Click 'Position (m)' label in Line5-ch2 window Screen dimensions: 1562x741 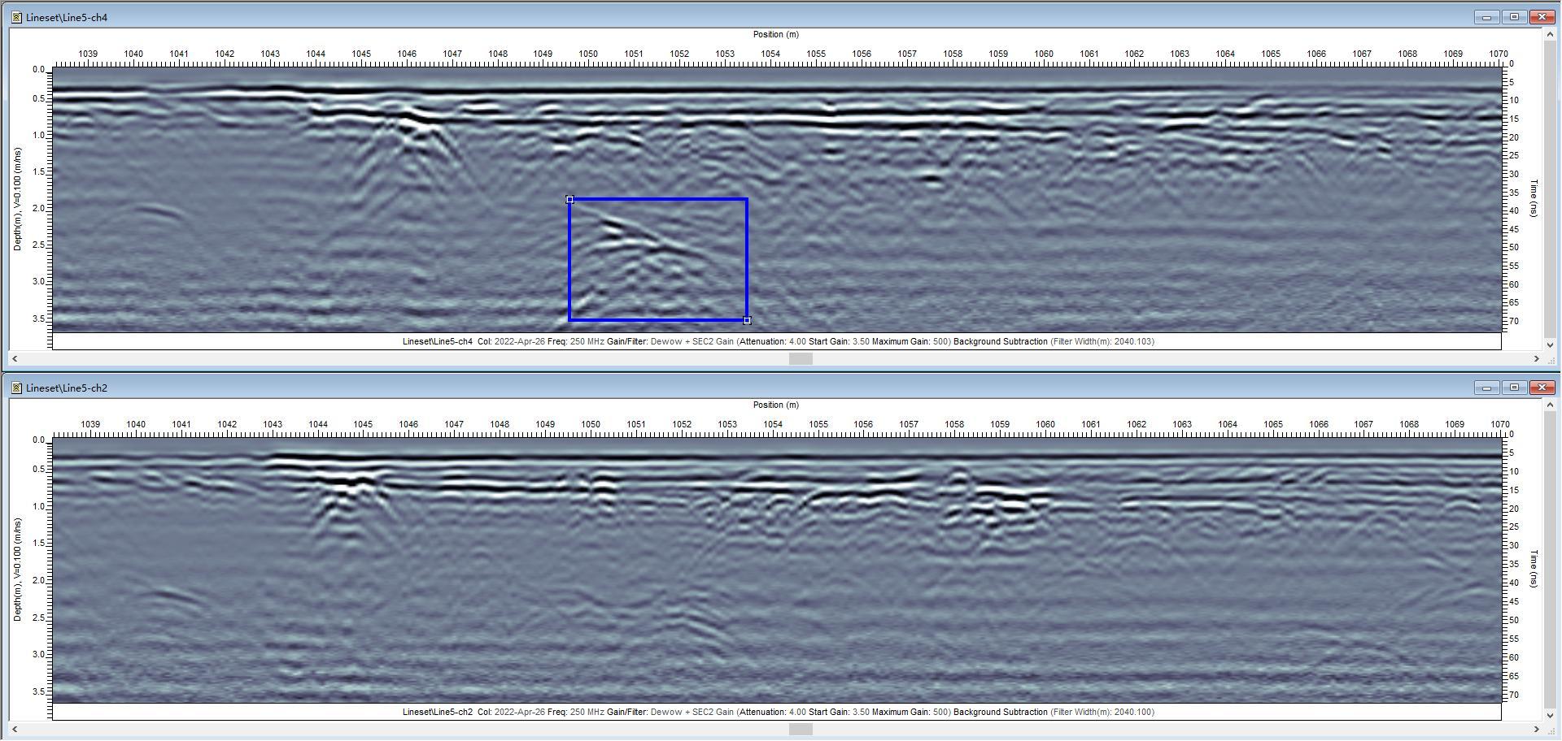click(775, 405)
